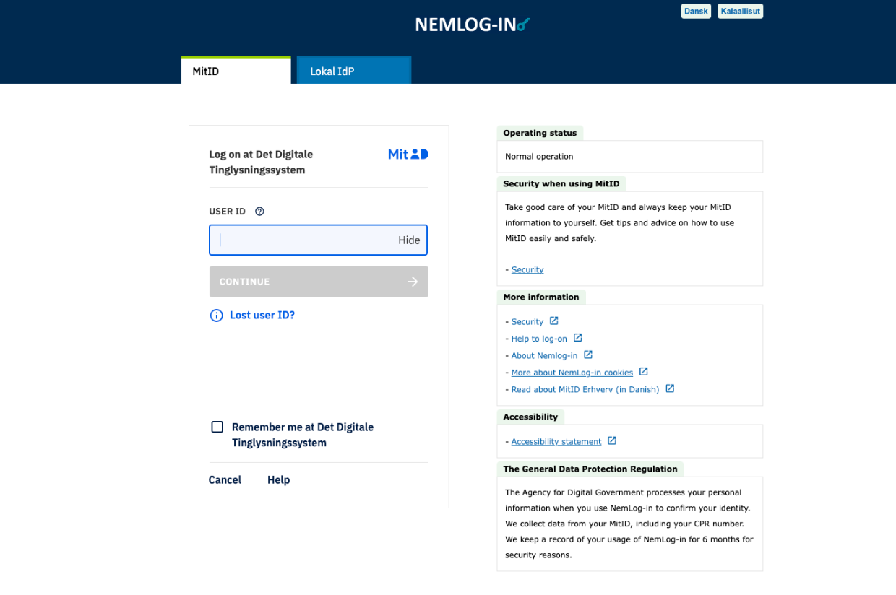Cancel the MitID log on
Viewport: 896px width, 595px height.
coord(225,480)
